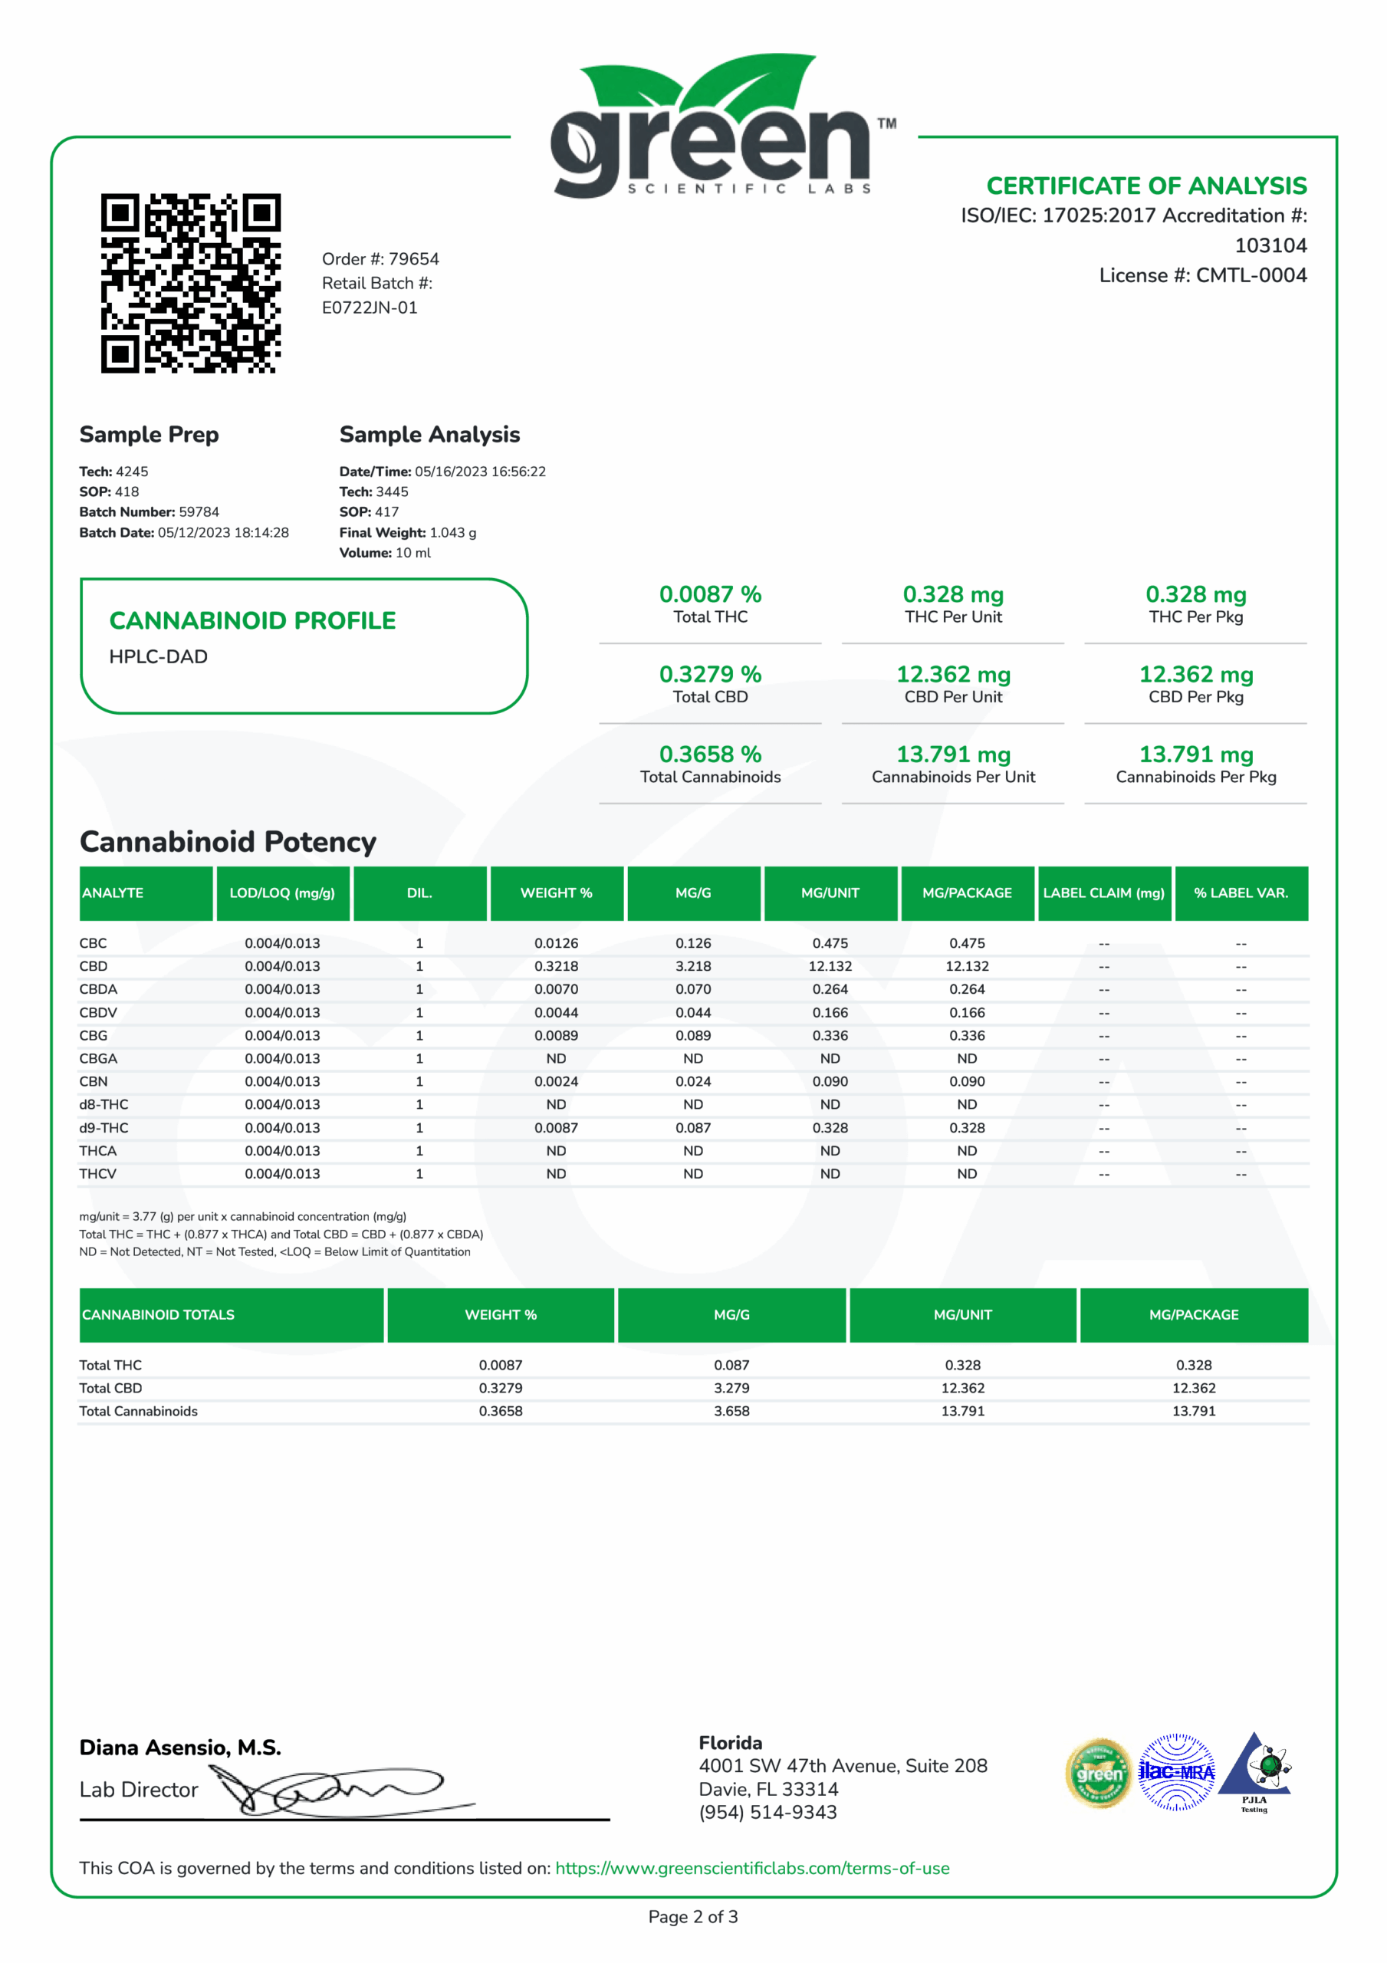Viewport: 1387px width, 1963px height.
Task: Select the 0.3279 % Total CBD value
Action: point(710,675)
